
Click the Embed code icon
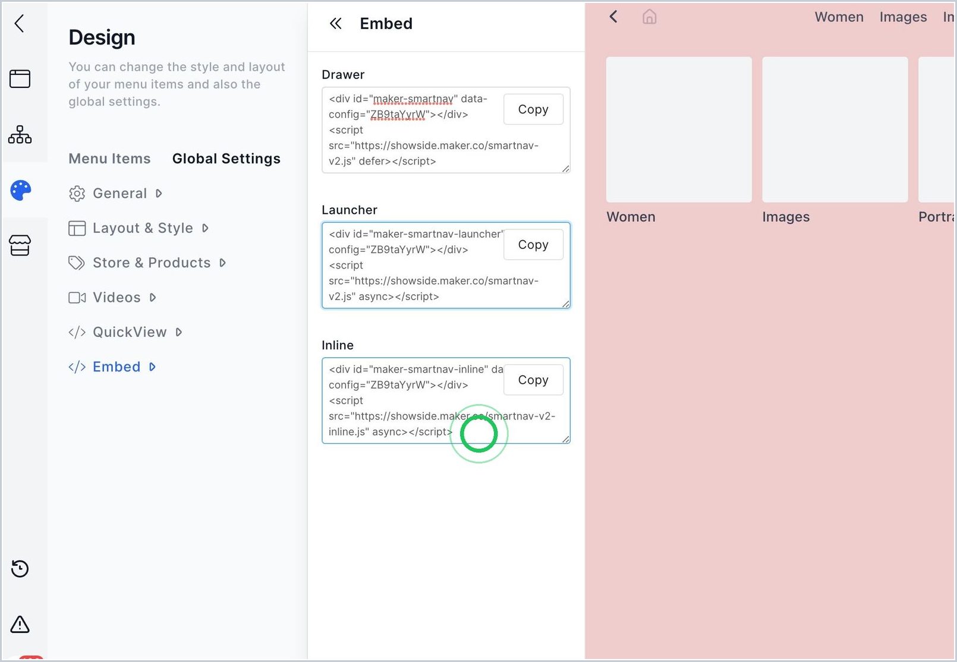[77, 367]
